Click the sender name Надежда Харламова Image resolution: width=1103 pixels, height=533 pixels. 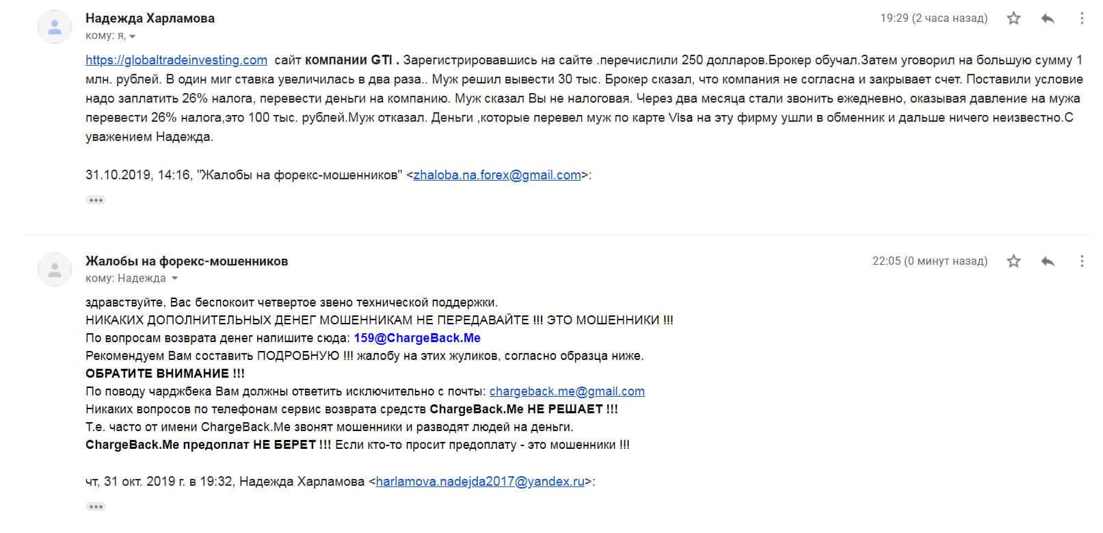pos(150,18)
